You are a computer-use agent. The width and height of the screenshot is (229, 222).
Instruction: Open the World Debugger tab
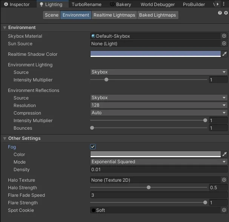coord(158,5)
